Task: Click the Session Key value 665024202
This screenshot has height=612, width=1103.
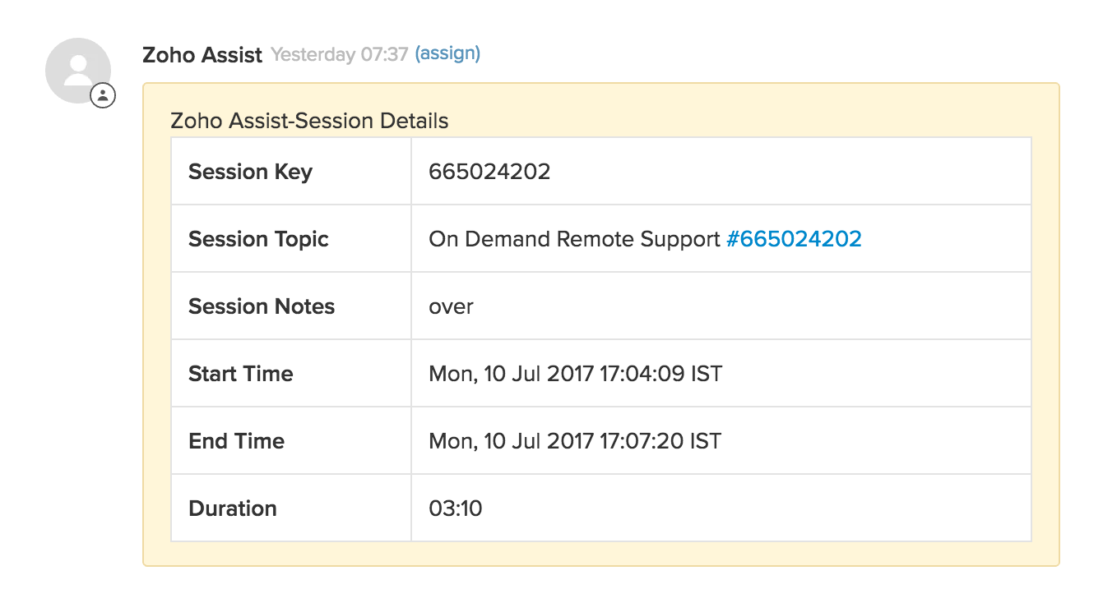Action: 489,172
